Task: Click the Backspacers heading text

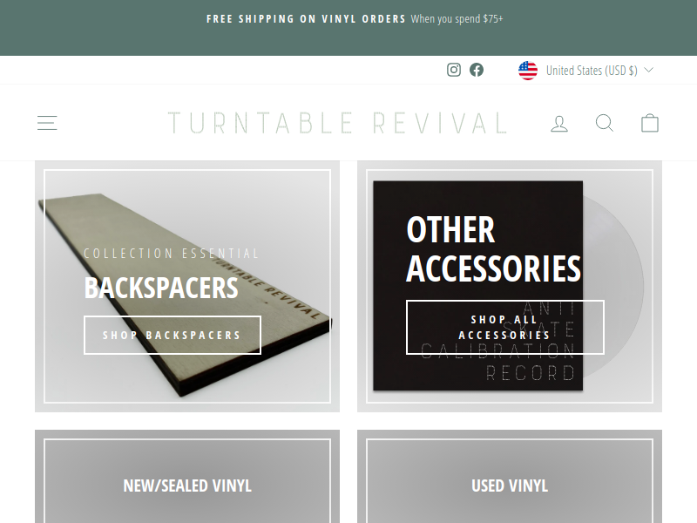Action: point(161,288)
